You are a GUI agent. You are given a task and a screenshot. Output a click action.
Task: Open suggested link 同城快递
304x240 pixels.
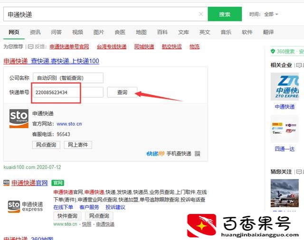(x=144, y=46)
